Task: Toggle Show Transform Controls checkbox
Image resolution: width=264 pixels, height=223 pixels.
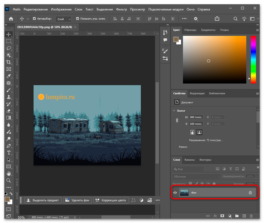Action: point(78,19)
